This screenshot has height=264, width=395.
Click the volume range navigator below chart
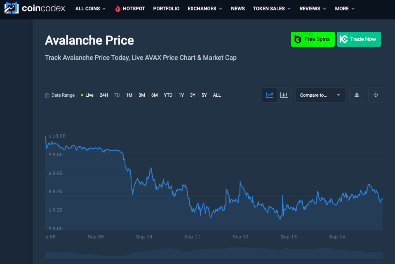(214, 253)
